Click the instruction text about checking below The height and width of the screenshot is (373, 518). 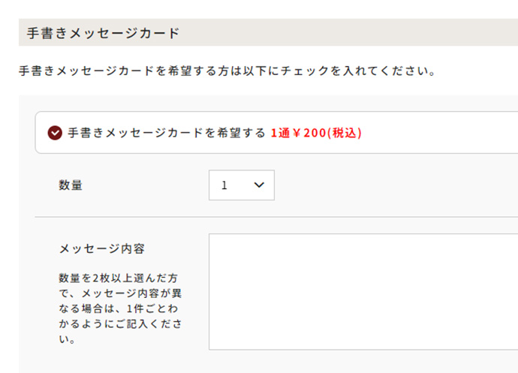point(227,72)
